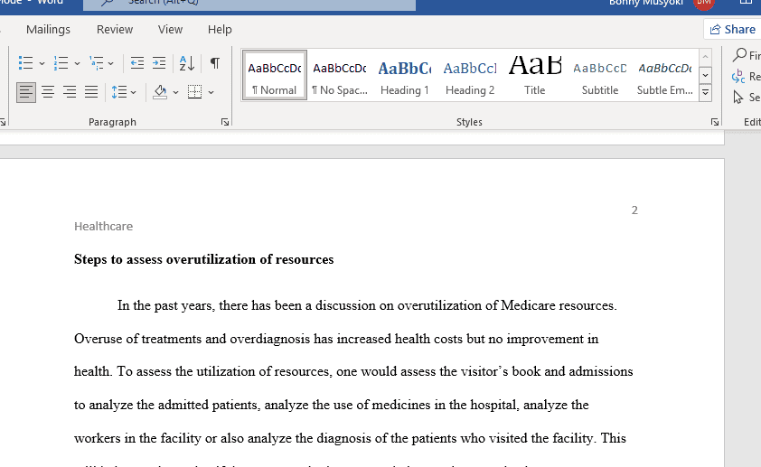Toggle Align Right formatting
Screen dimensions: 761x467
coord(70,91)
